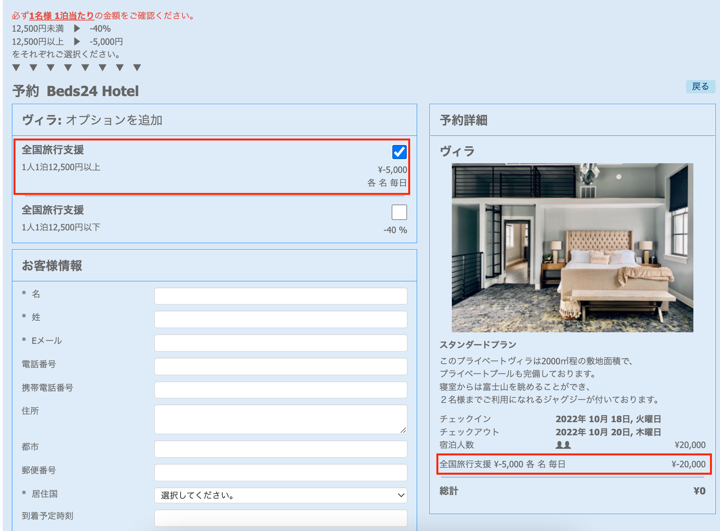Click the resize handle of 住所 textarea
Viewport: 720px width, 531px height.
(x=403, y=430)
